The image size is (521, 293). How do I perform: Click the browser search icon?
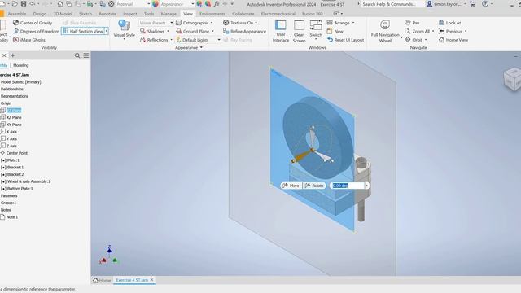(77, 55)
